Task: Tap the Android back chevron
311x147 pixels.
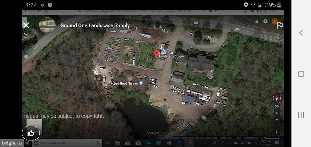Action: click(x=301, y=33)
